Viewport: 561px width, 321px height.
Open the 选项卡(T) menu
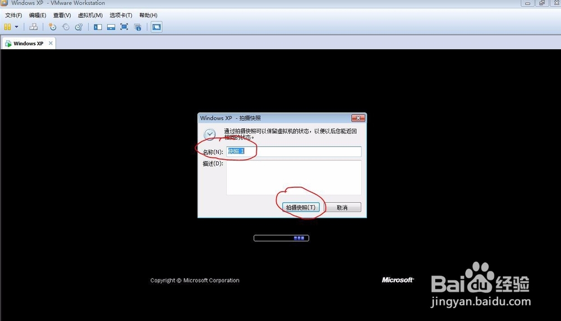coord(121,15)
